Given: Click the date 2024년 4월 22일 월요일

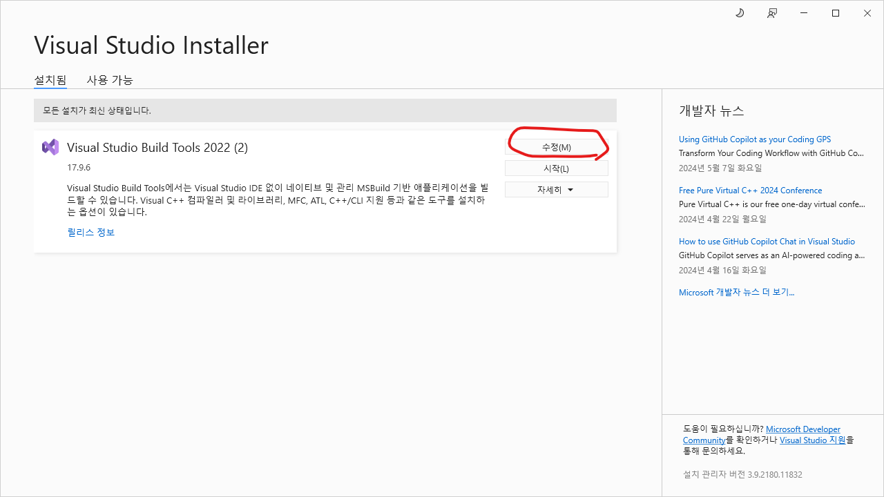Looking at the screenshot, I should tap(722, 220).
